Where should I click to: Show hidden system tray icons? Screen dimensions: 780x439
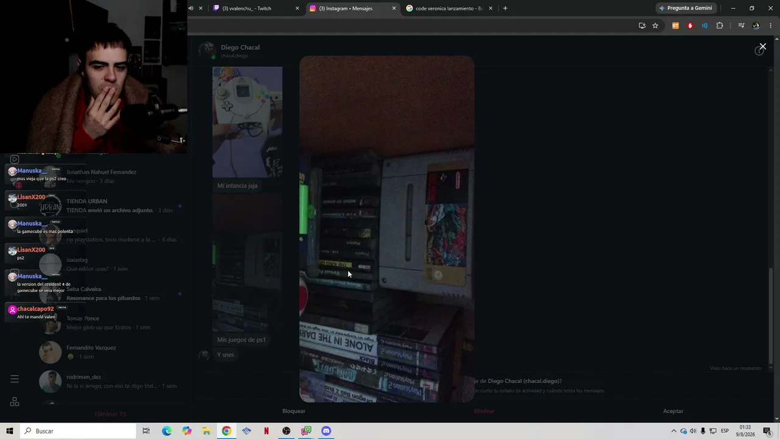673,431
